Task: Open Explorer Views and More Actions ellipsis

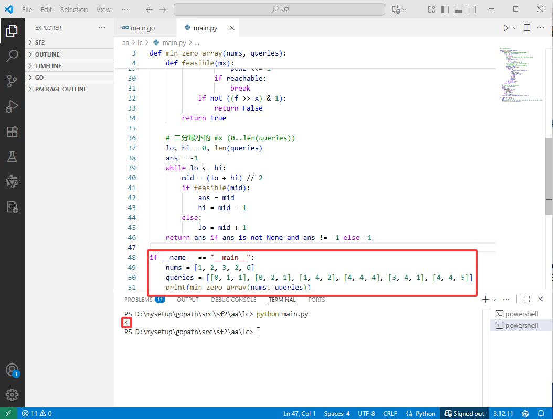Action: click(x=102, y=27)
